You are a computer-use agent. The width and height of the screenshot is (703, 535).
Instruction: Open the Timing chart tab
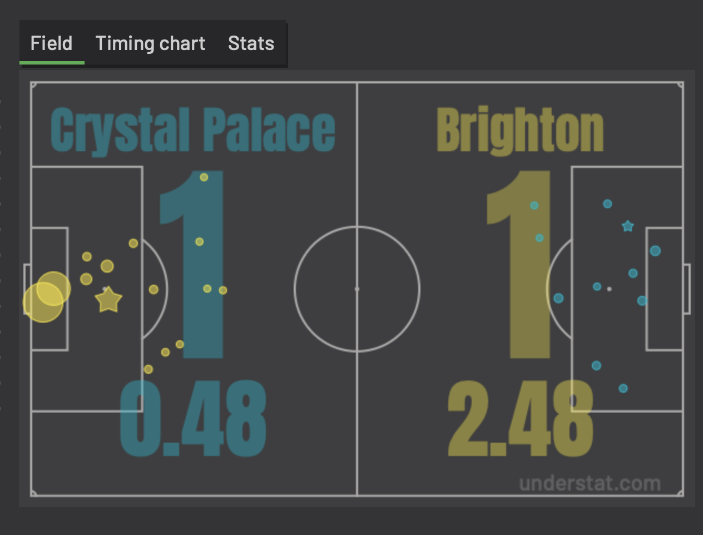tap(150, 43)
